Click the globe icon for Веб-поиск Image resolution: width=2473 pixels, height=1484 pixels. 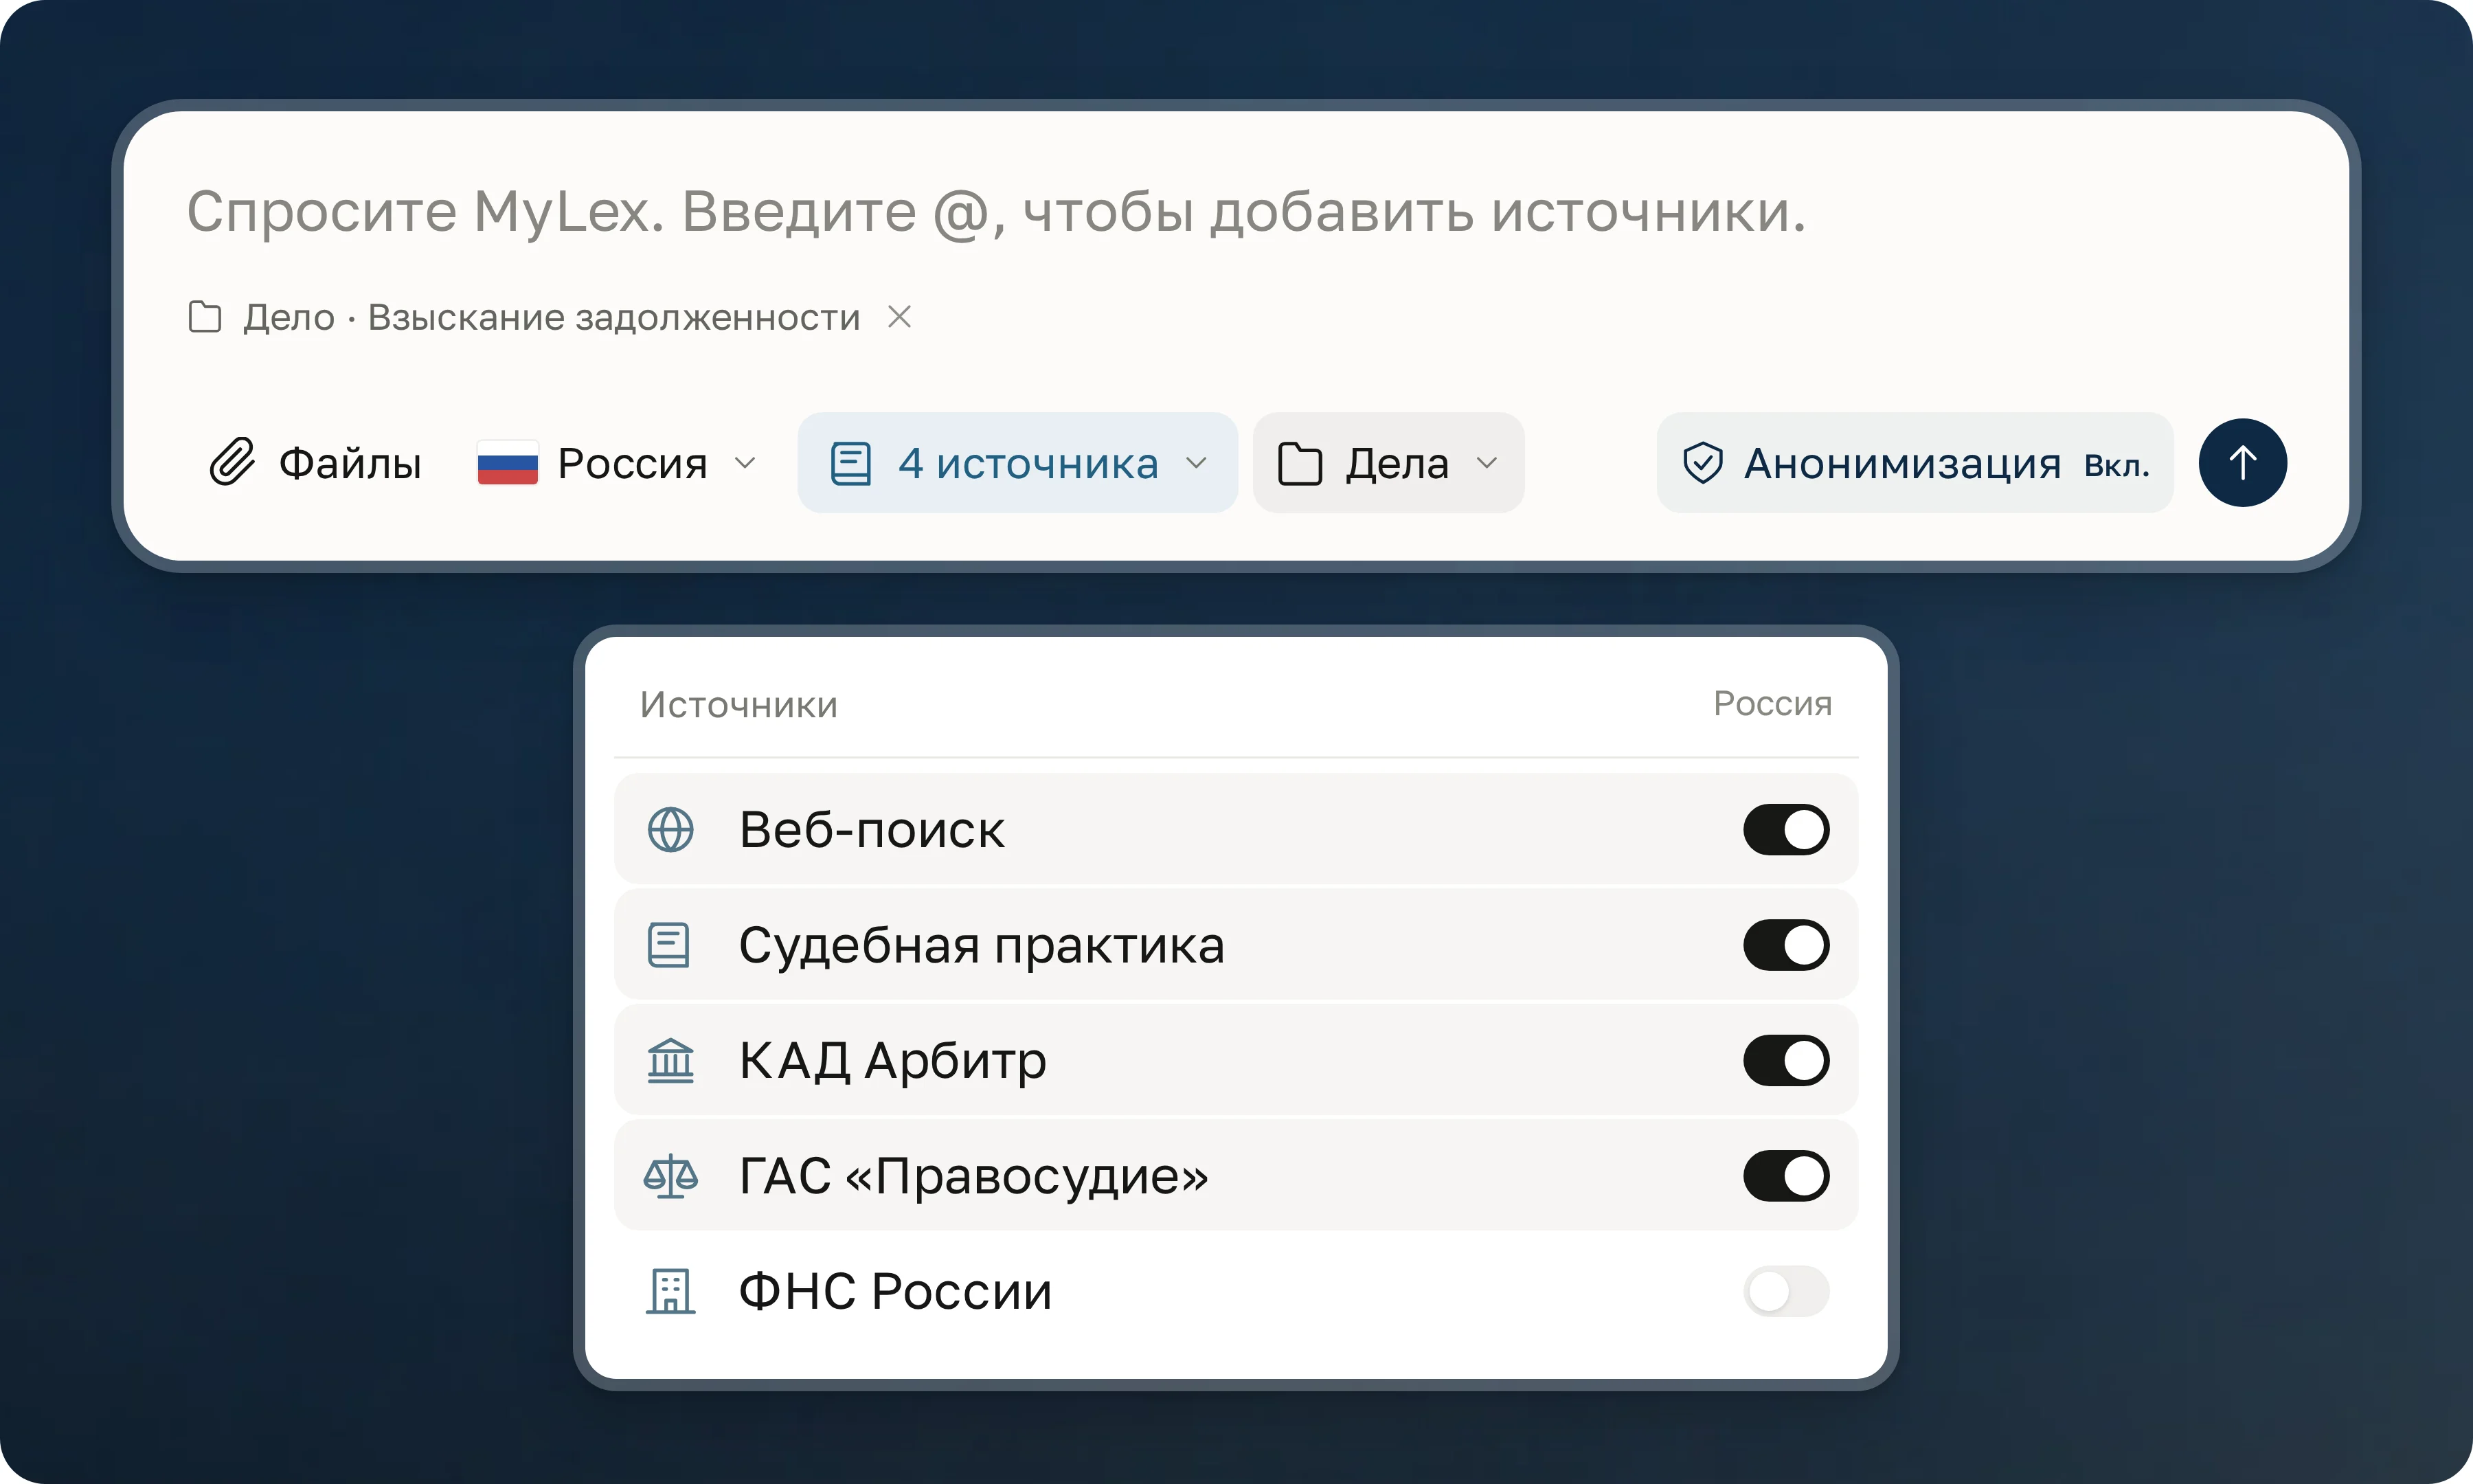pos(670,830)
